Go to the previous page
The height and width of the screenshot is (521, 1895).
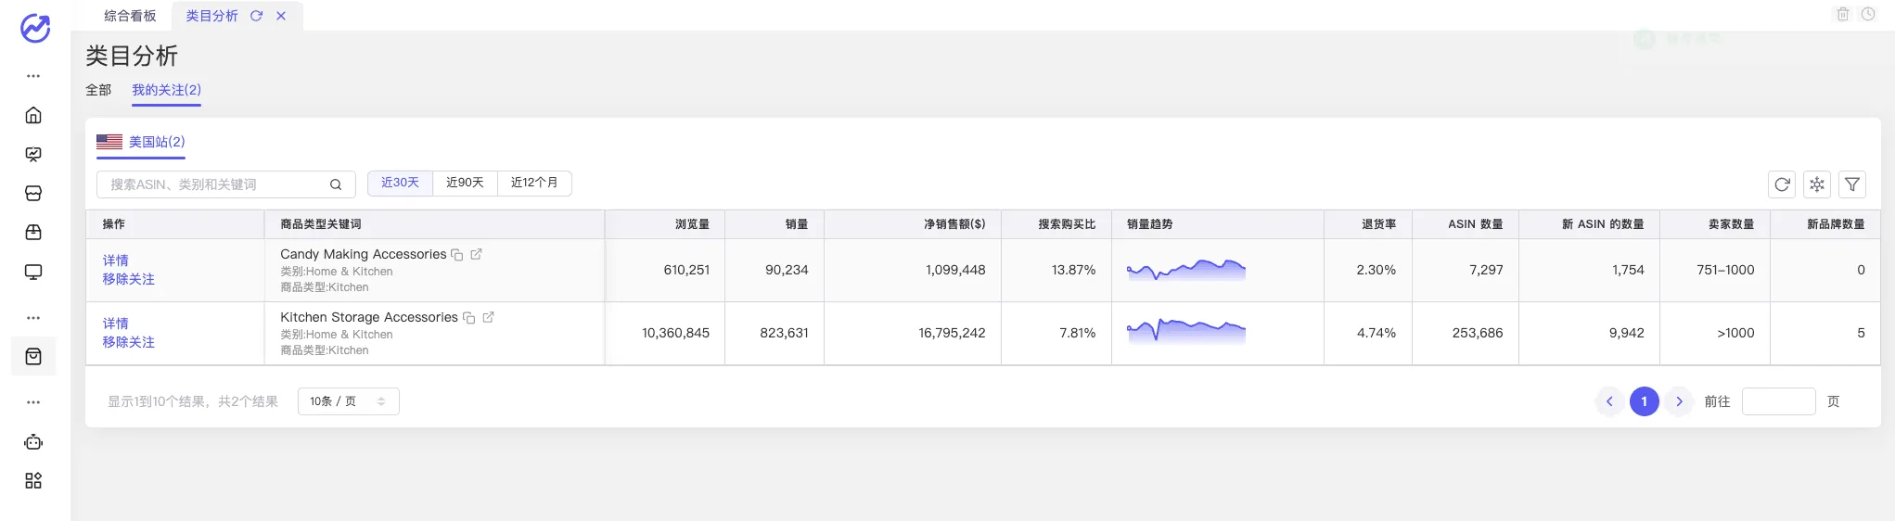1609,401
